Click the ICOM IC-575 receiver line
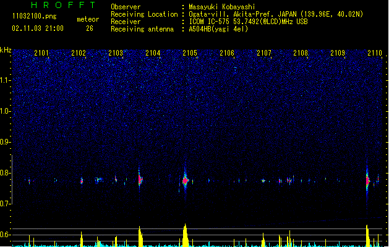The height and width of the screenshot is (247, 389). (x=249, y=22)
